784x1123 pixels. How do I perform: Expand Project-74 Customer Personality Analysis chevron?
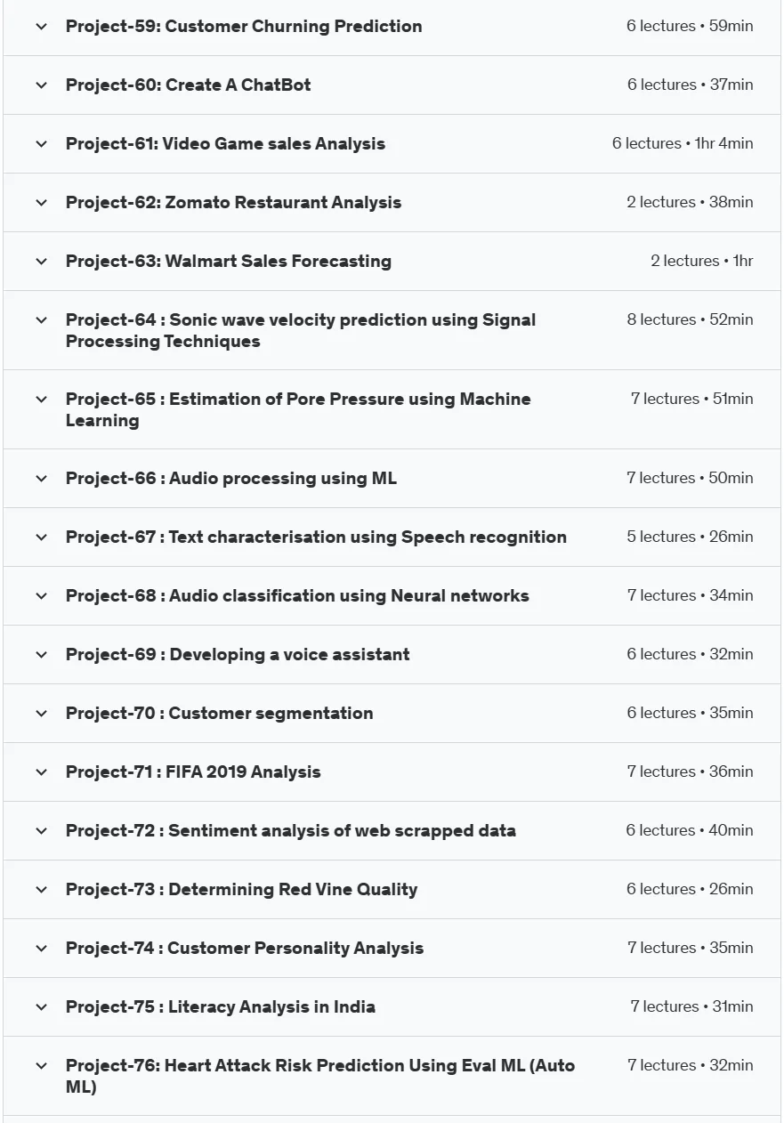[41, 949]
